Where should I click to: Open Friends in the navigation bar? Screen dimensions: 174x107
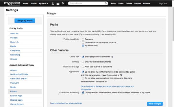tap(147, 3)
